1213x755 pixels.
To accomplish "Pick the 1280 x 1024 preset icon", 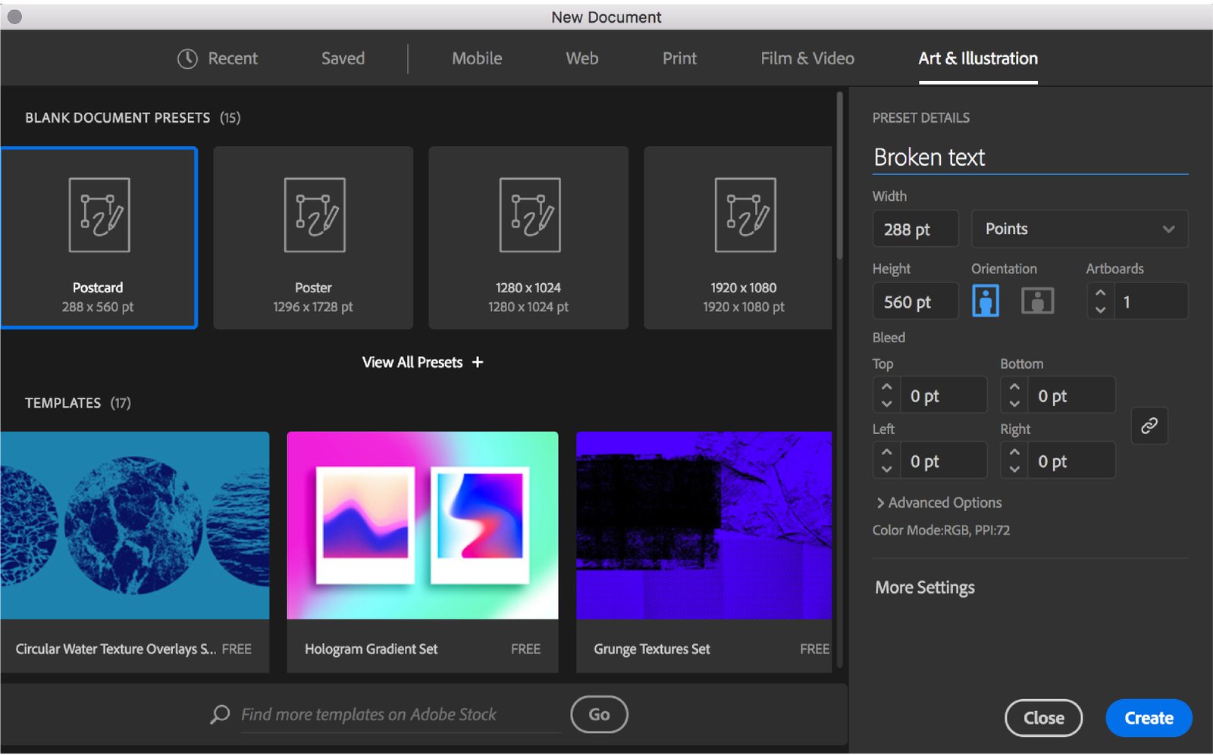I will coord(530,215).
